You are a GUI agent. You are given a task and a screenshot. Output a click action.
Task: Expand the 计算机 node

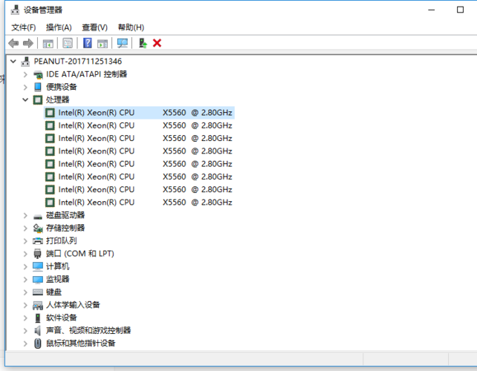[25, 267]
